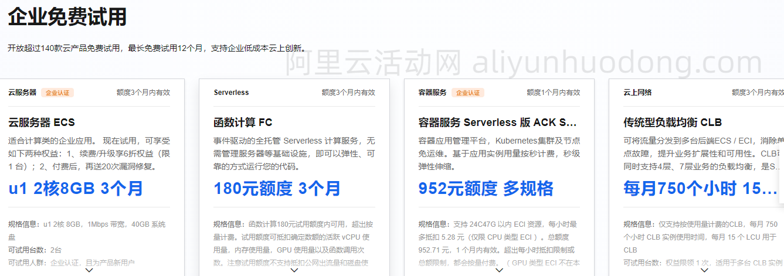Screen dimensions: 784x276
Task: Click the 企业认证 badge on 容器服务 card
Action: pyautogui.click(x=468, y=93)
